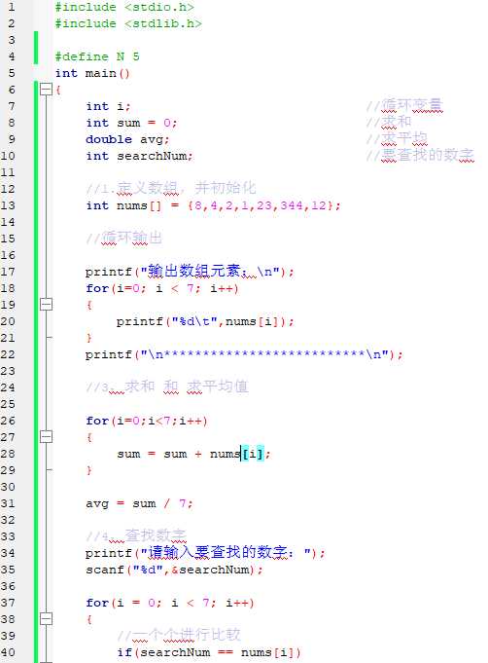This screenshot has width=488, height=663.
Task: Click the printf on line 17
Action: click(190, 272)
